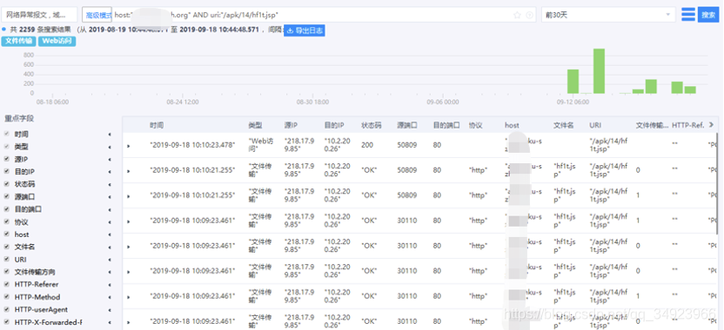This screenshot has width=724, height=330.
Task: Toggle the 协议 field checkbox
Action: (x=6, y=221)
